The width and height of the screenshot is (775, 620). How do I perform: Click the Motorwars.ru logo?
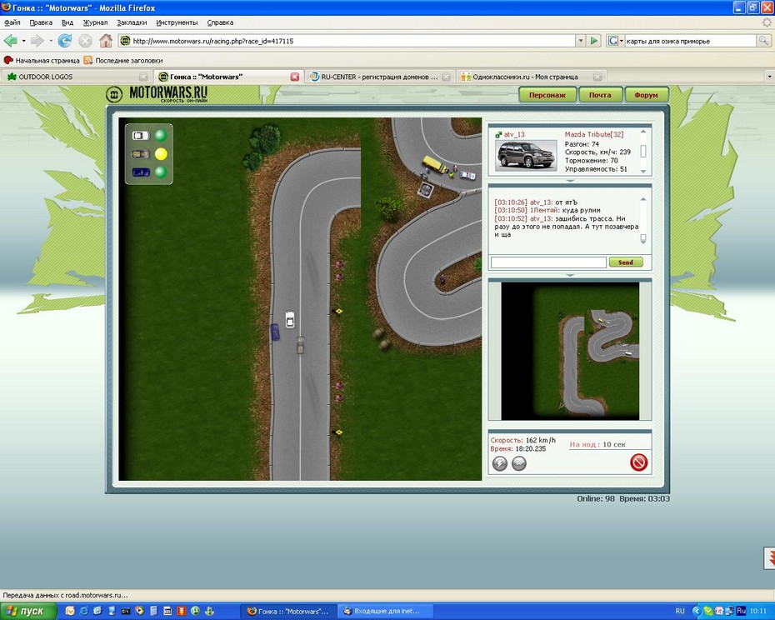[x=157, y=93]
